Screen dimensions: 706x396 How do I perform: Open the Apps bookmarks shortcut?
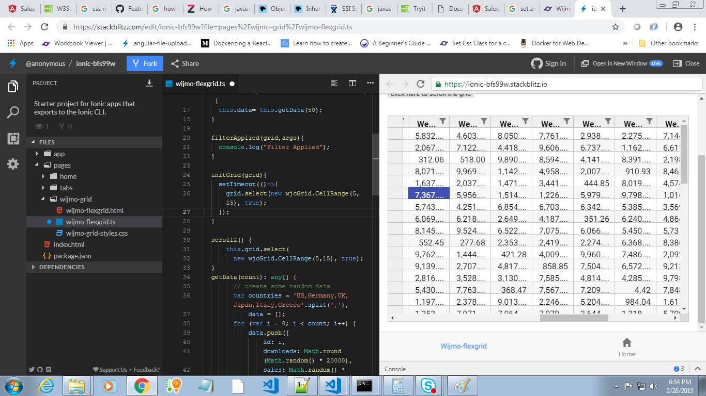click(21, 43)
